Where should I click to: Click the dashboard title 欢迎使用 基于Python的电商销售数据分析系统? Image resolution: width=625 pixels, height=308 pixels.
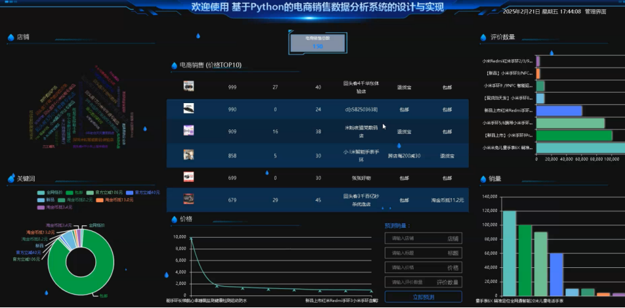coord(318,7)
